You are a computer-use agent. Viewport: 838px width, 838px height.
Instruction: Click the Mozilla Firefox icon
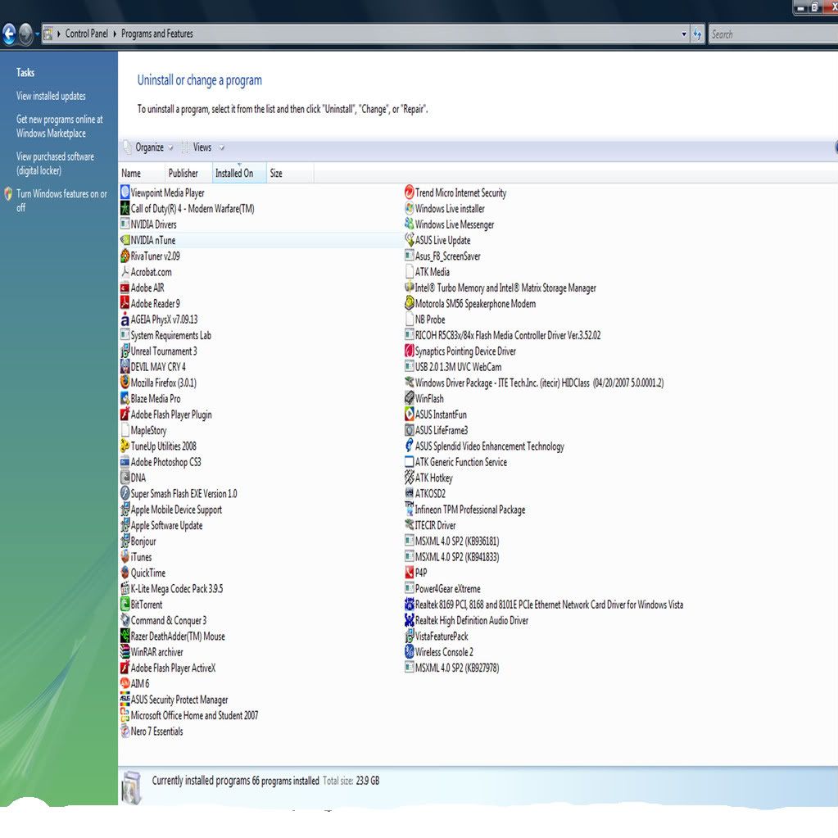[x=125, y=383]
